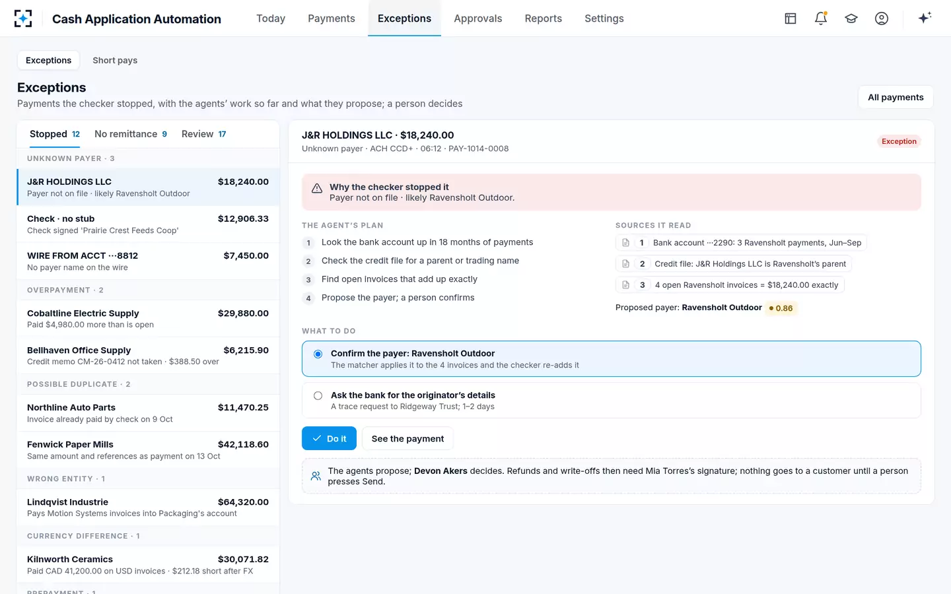
Task: Click the 0.86 confidence badge
Action: [x=781, y=308]
